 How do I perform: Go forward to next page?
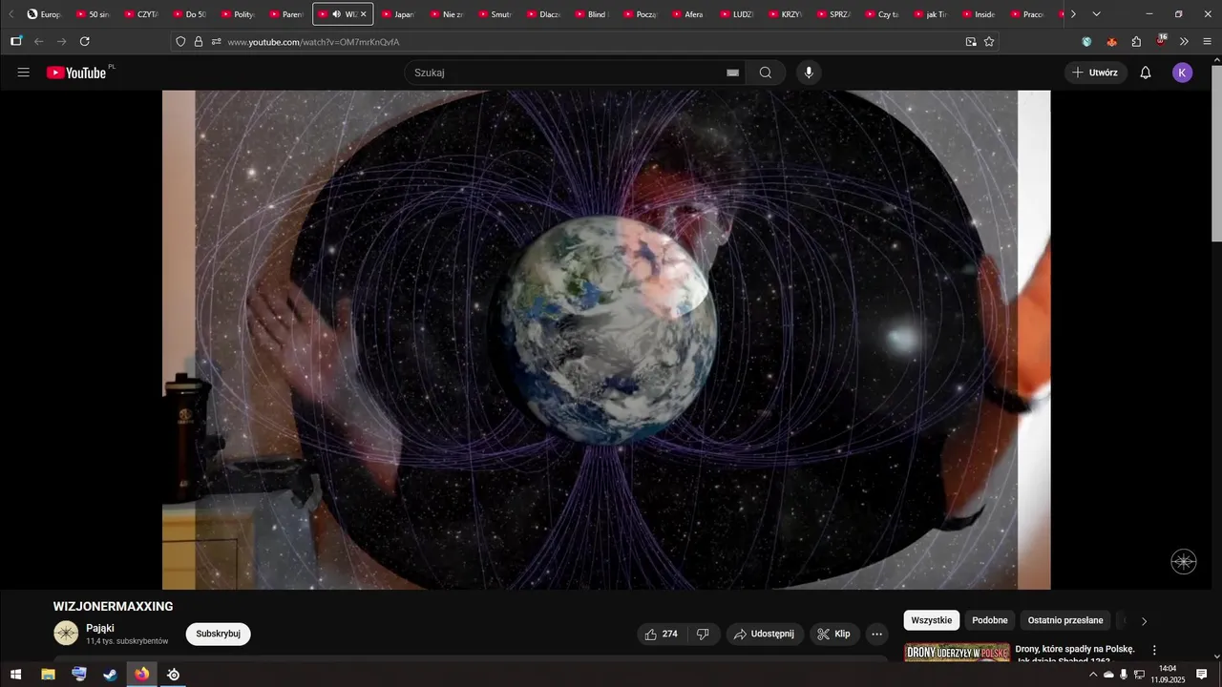(62, 41)
